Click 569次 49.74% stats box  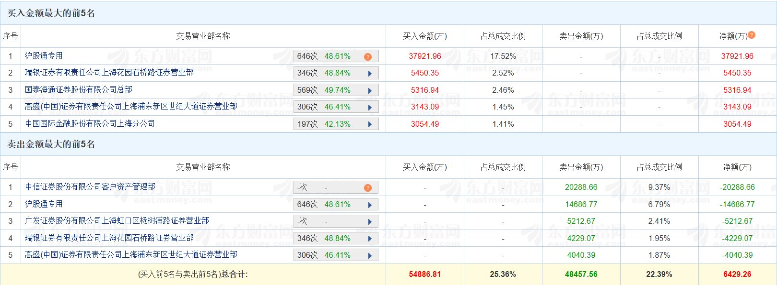coord(324,90)
